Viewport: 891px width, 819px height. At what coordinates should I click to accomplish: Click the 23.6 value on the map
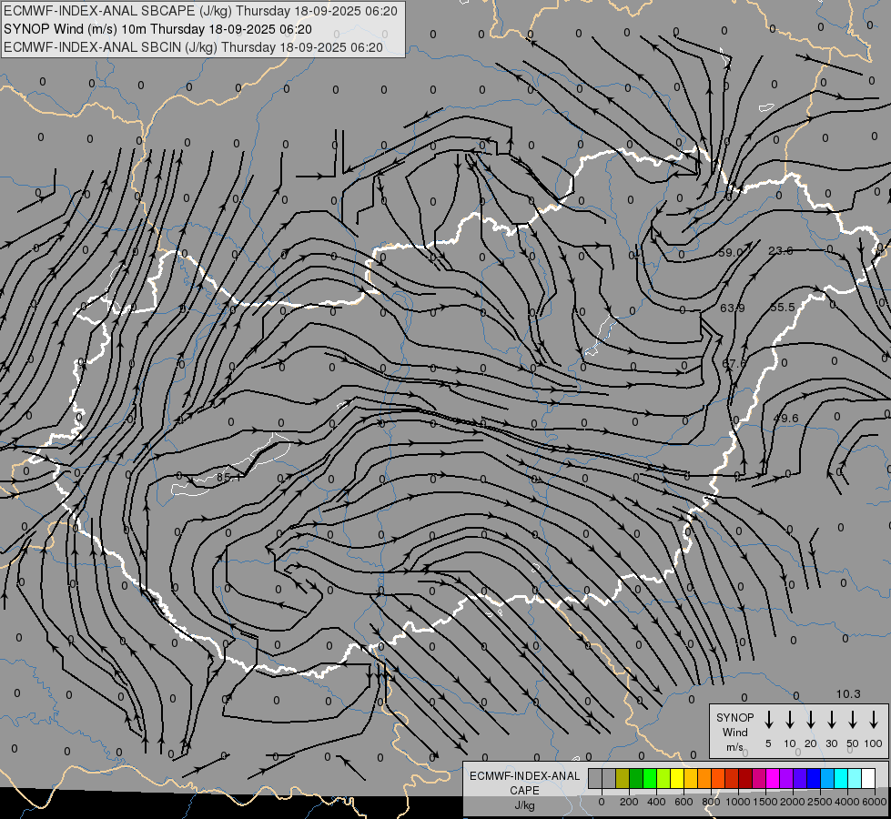point(781,250)
